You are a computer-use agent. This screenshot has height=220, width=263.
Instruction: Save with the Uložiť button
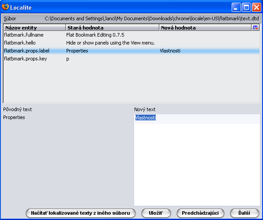[156, 213]
